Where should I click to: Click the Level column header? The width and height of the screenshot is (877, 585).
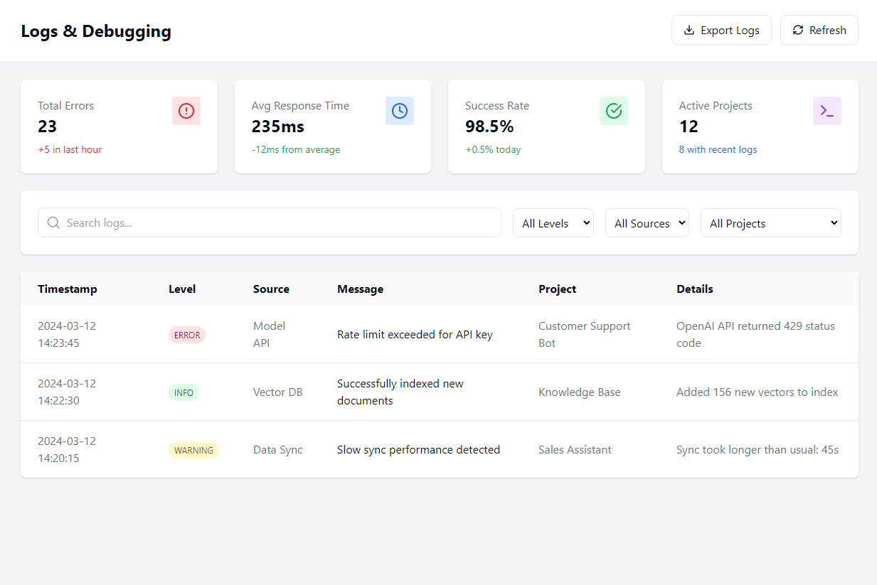pyautogui.click(x=182, y=289)
